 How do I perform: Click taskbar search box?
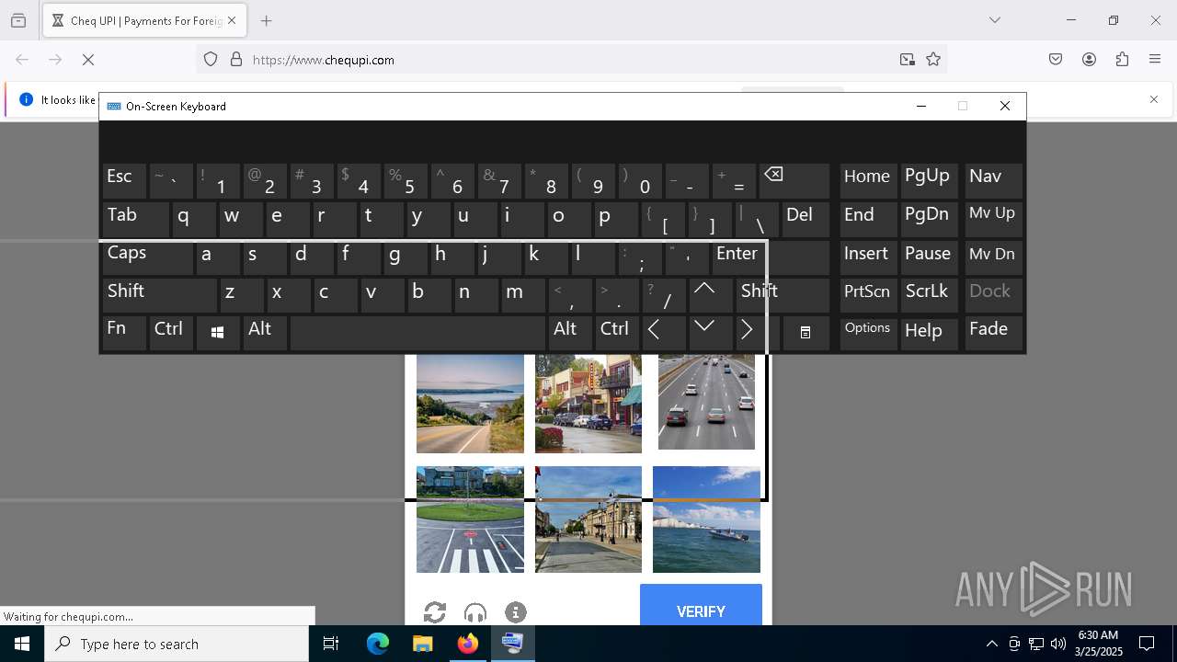[177, 644]
